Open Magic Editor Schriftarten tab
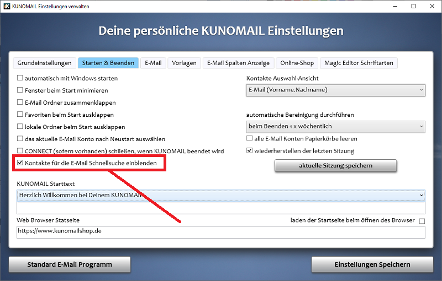The image size is (442, 281). click(359, 63)
